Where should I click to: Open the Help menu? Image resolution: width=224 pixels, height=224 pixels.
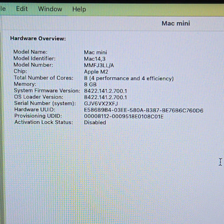point(79,9)
